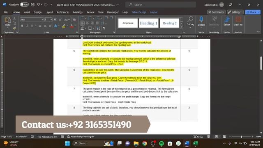Show paragraph marks pilcrow

[x=104, y=28]
